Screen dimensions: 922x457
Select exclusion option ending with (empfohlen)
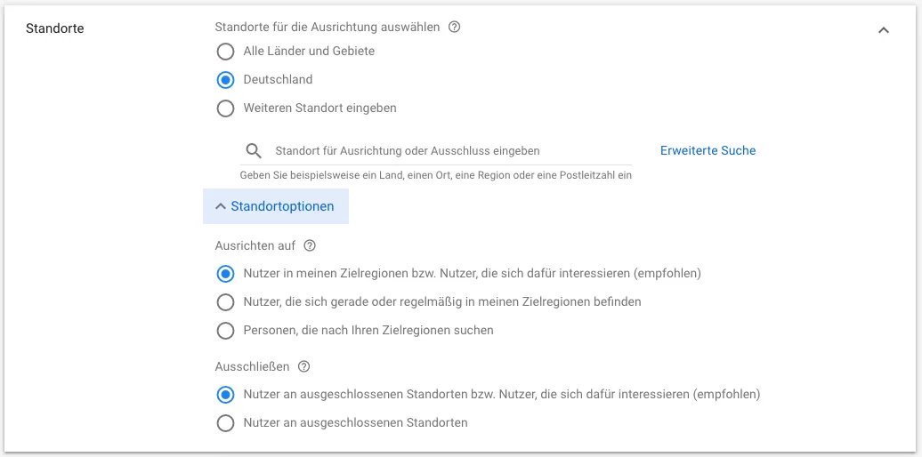(x=225, y=395)
